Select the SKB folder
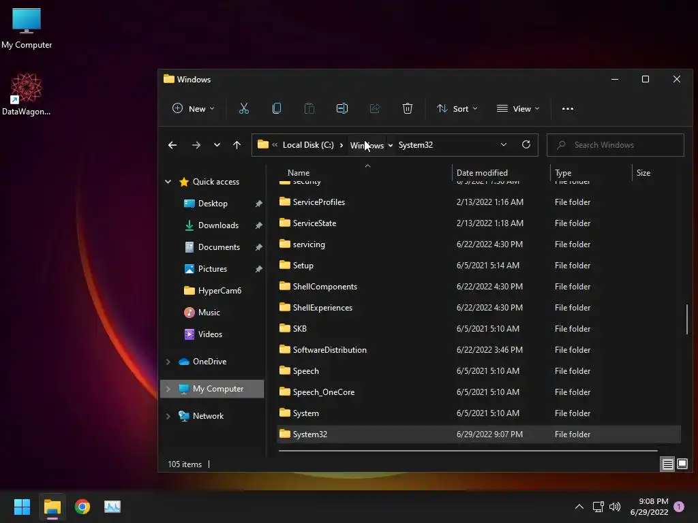The height and width of the screenshot is (523, 698). [x=479, y=329]
